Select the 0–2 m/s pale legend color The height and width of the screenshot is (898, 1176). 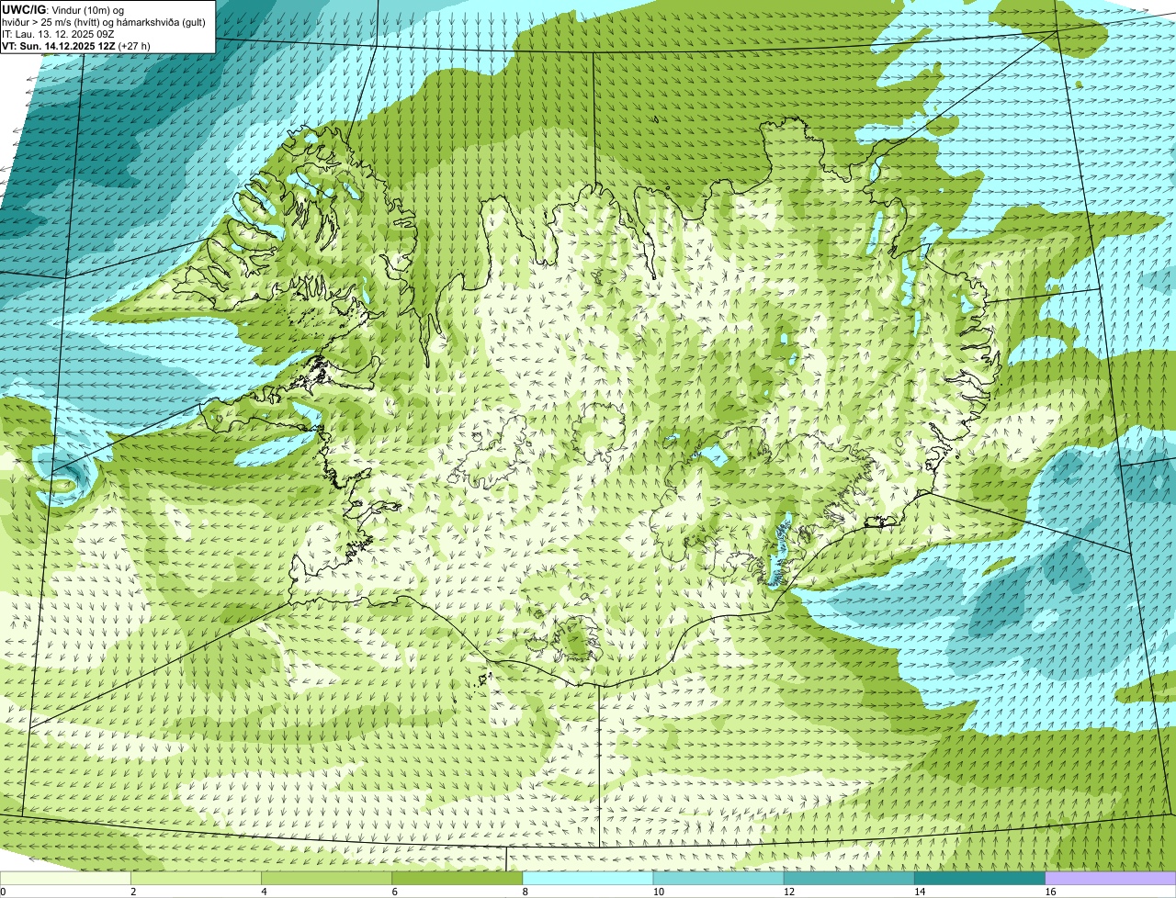pos(66,879)
